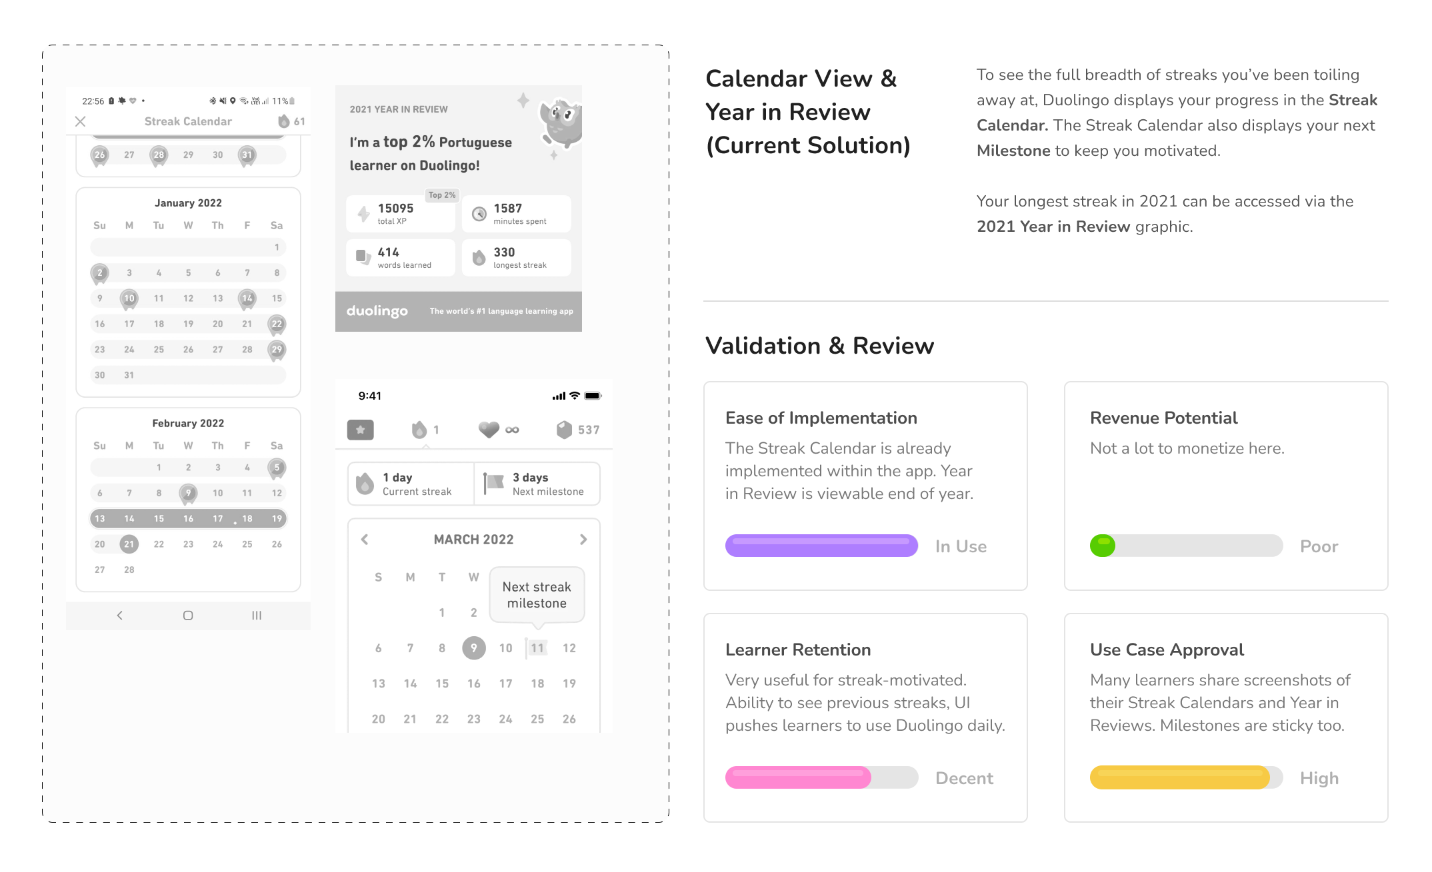1432x872 pixels.
Task: Click the highlighted date 9 in March 2022
Action: [x=473, y=645]
